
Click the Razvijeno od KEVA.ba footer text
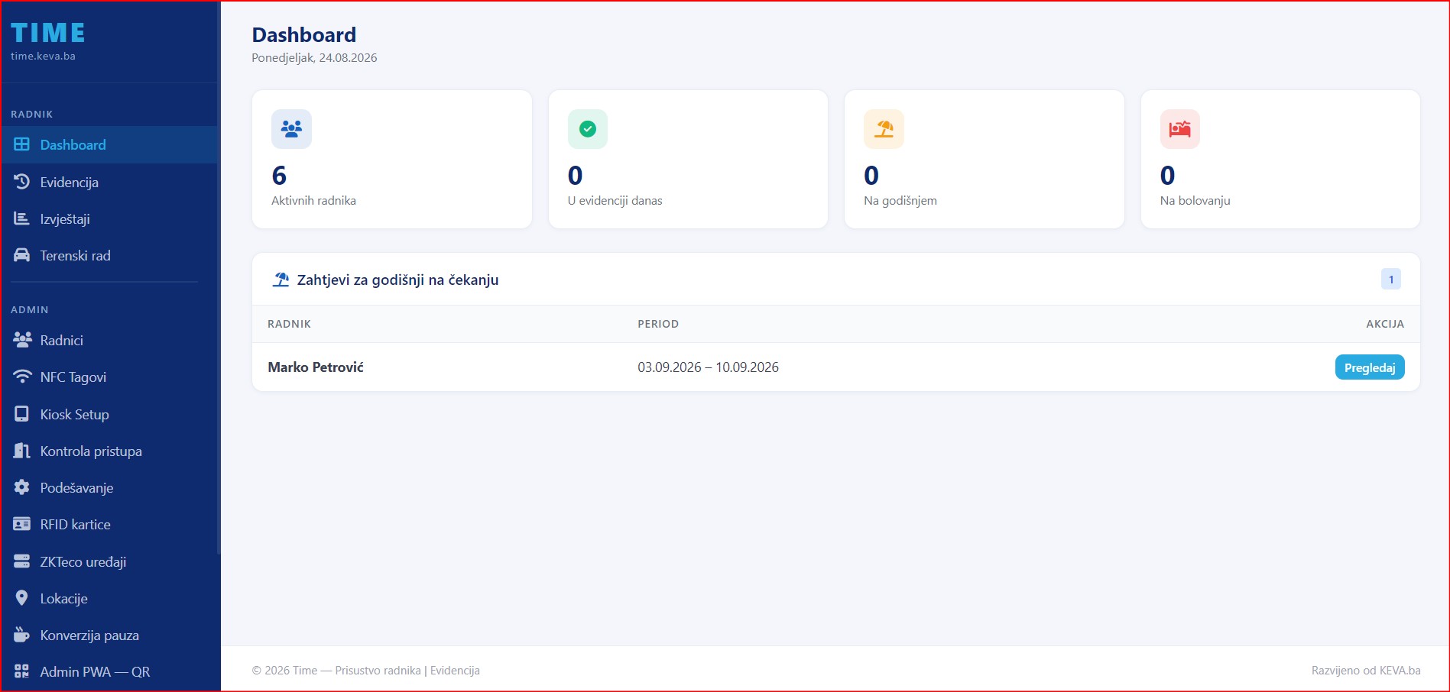[1366, 671]
